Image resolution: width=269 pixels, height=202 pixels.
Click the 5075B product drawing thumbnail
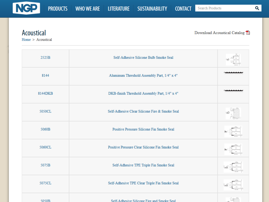[233, 167]
